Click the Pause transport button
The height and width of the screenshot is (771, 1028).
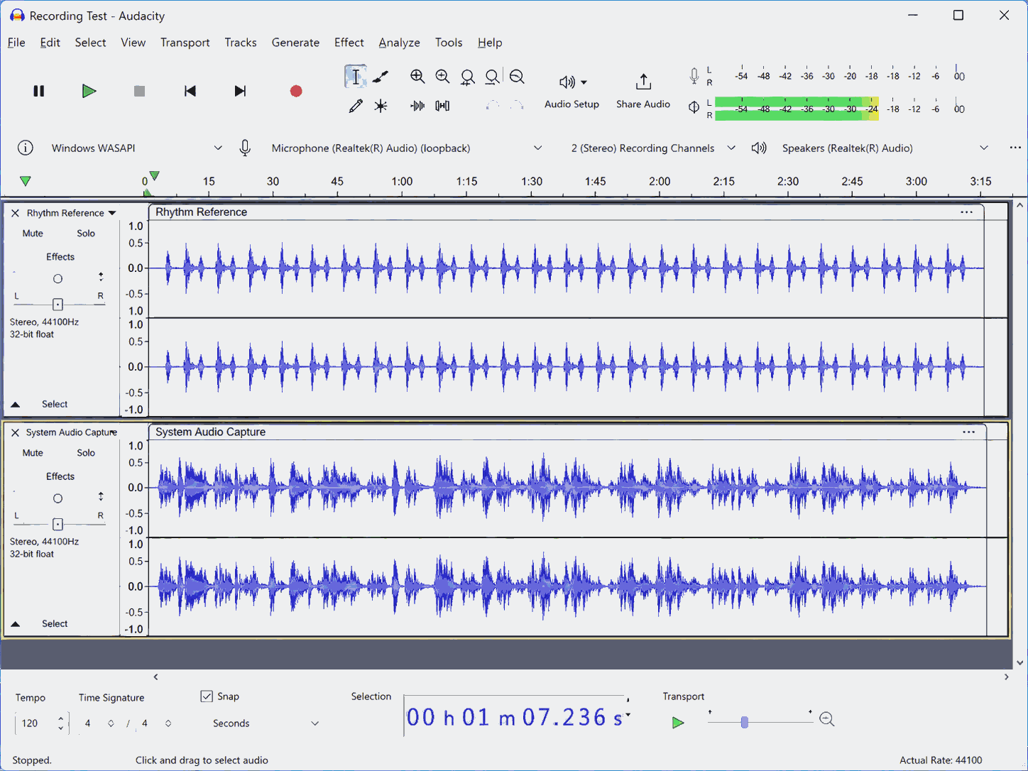(39, 91)
